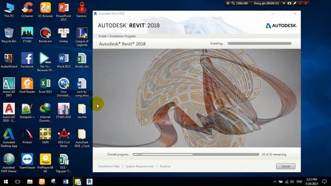The image size is (331, 186).
Task: Open Book1.xlsx file on desktop
Action: [x=82, y=60]
